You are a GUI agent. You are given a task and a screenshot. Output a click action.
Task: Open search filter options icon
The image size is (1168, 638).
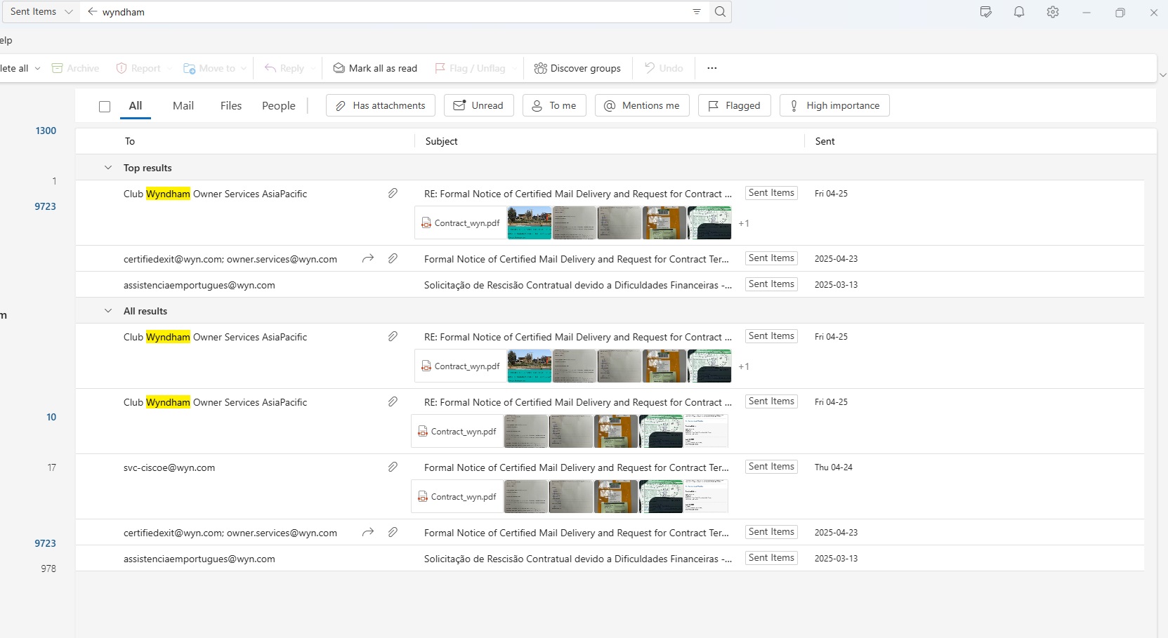click(697, 12)
